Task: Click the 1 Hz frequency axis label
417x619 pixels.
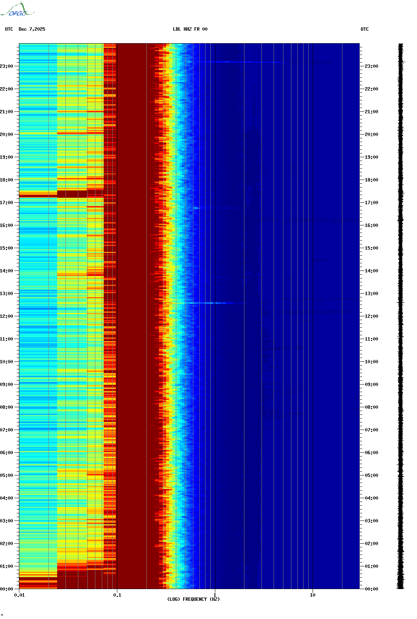Action: [x=215, y=595]
